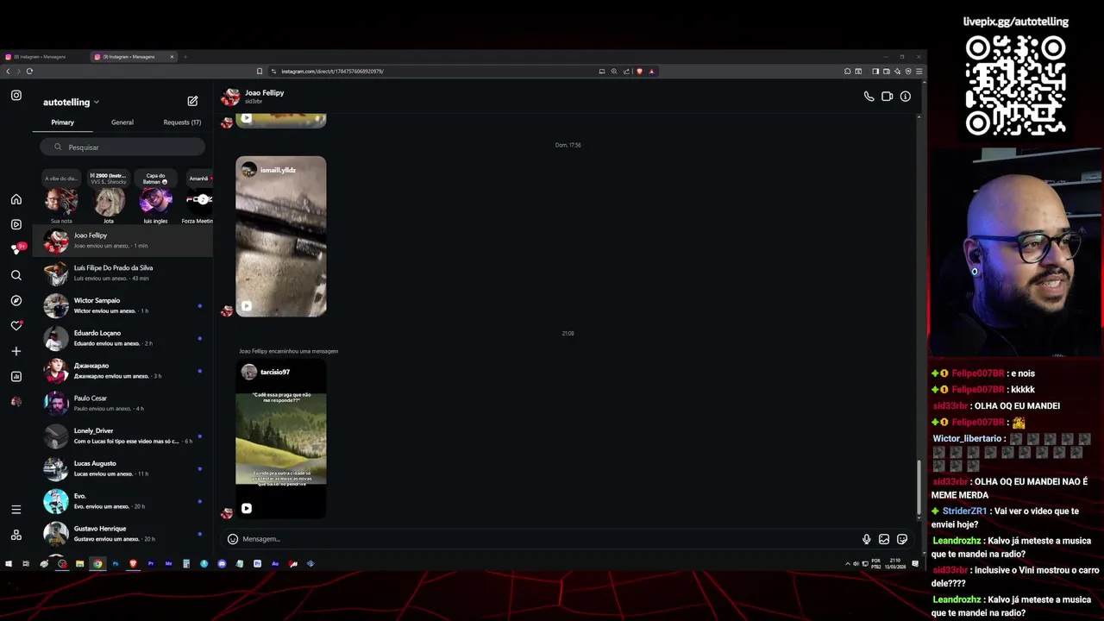Record a voice clip with microphone icon
The width and height of the screenshot is (1104, 621).
[x=866, y=539]
